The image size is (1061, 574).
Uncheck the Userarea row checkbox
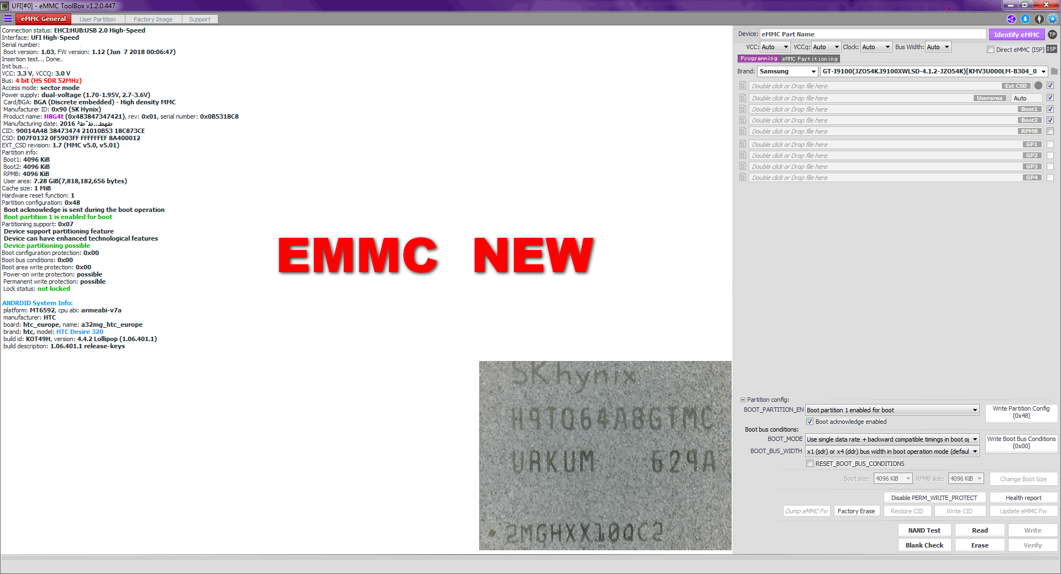pyautogui.click(x=1050, y=98)
